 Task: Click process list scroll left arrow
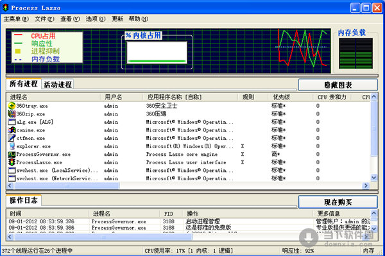10,185
